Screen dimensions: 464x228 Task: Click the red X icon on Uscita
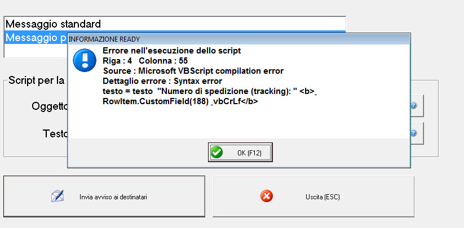[x=267, y=196]
